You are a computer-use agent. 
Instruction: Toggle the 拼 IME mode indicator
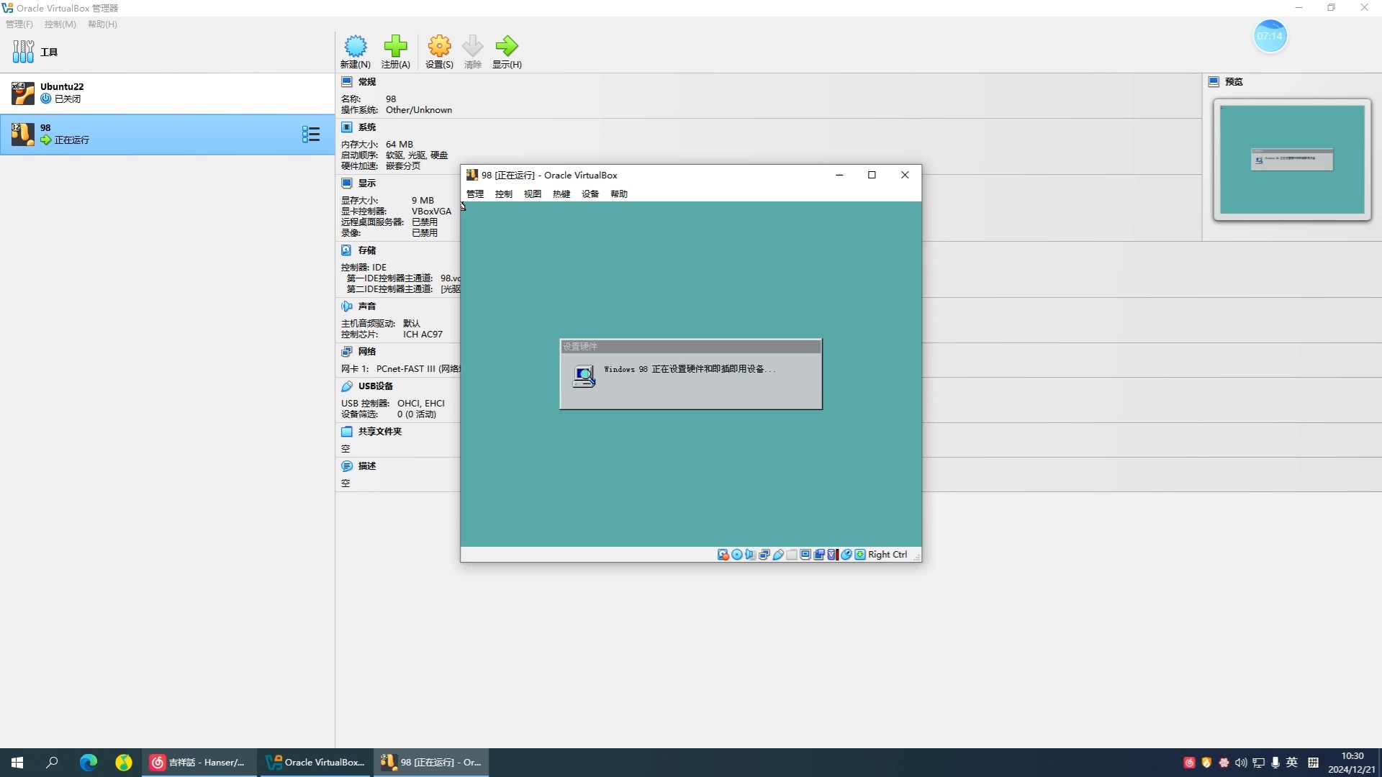click(x=1313, y=763)
